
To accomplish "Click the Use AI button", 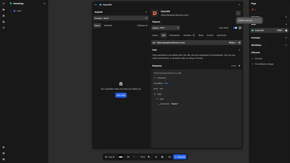I will [110, 157].
